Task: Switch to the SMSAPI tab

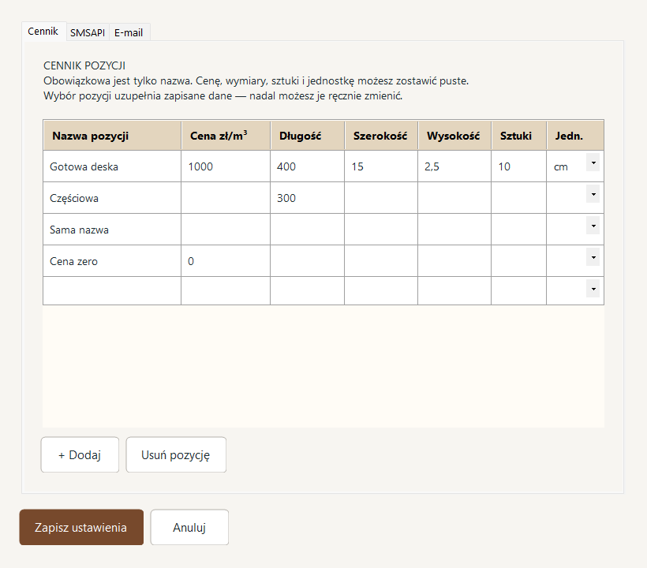Action: (x=88, y=32)
